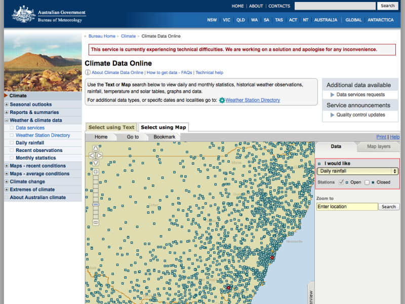
Task: Click the map zoom level slider handle
Action: point(95,204)
